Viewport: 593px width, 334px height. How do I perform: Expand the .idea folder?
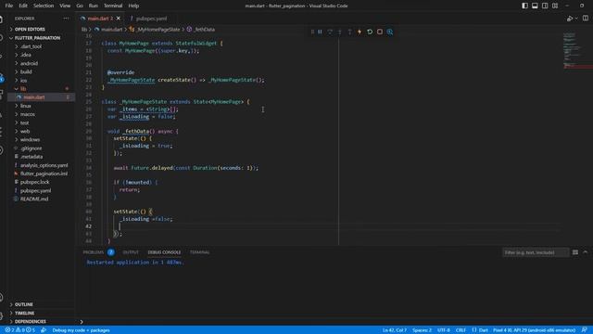click(41, 55)
